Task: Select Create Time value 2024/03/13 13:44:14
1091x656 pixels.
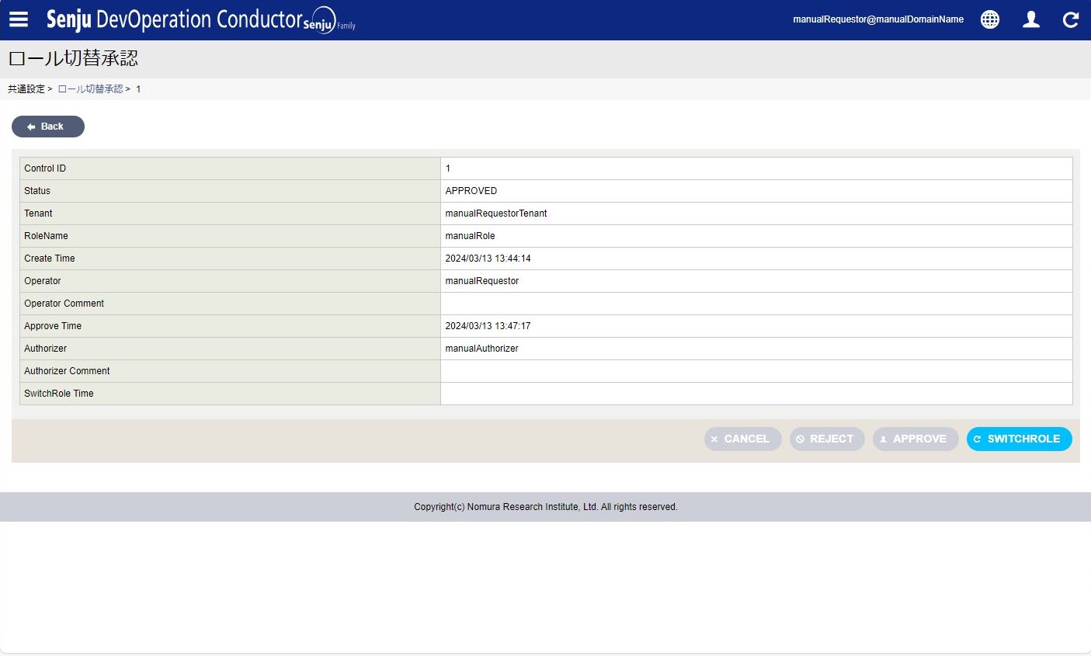Action: click(488, 259)
